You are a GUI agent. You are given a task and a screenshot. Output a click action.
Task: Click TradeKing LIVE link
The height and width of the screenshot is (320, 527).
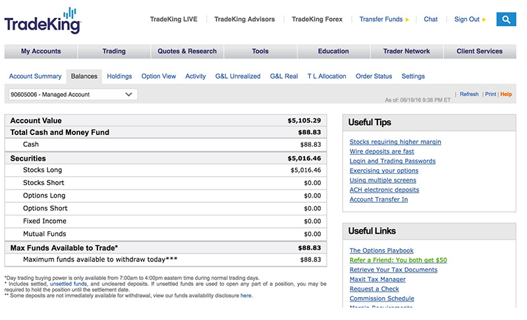[174, 20]
